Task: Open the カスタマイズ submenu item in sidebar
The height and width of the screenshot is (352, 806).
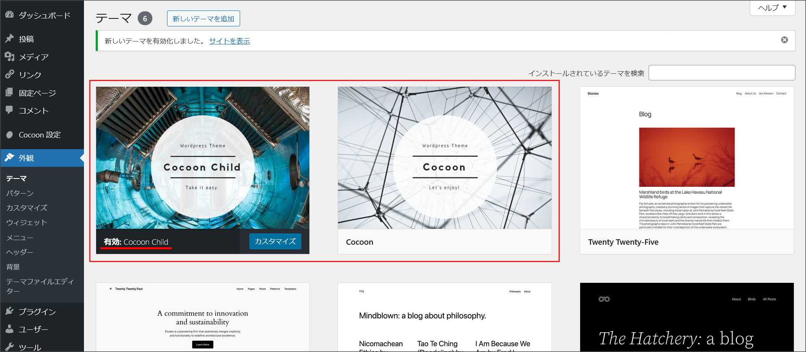Action: coord(26,208)
